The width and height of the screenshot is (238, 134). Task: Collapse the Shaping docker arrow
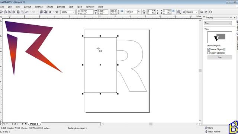tap(231, 17)
